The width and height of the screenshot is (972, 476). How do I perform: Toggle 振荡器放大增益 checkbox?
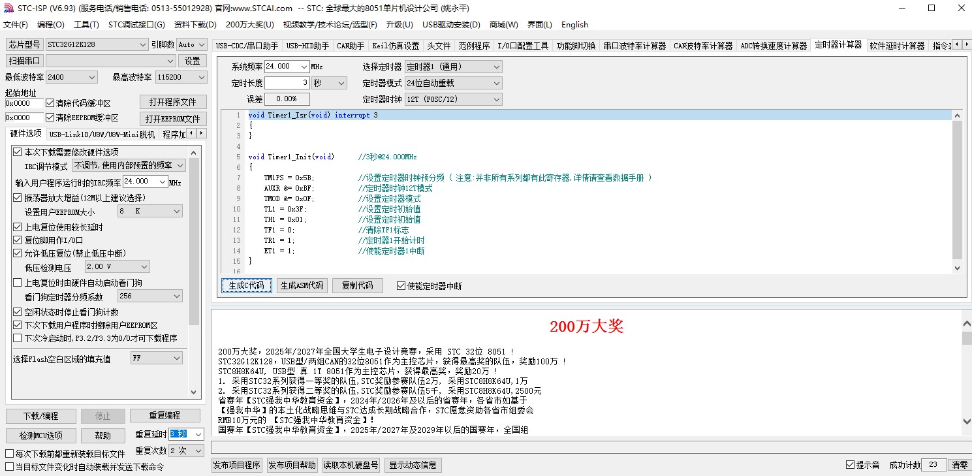point(18,198)
